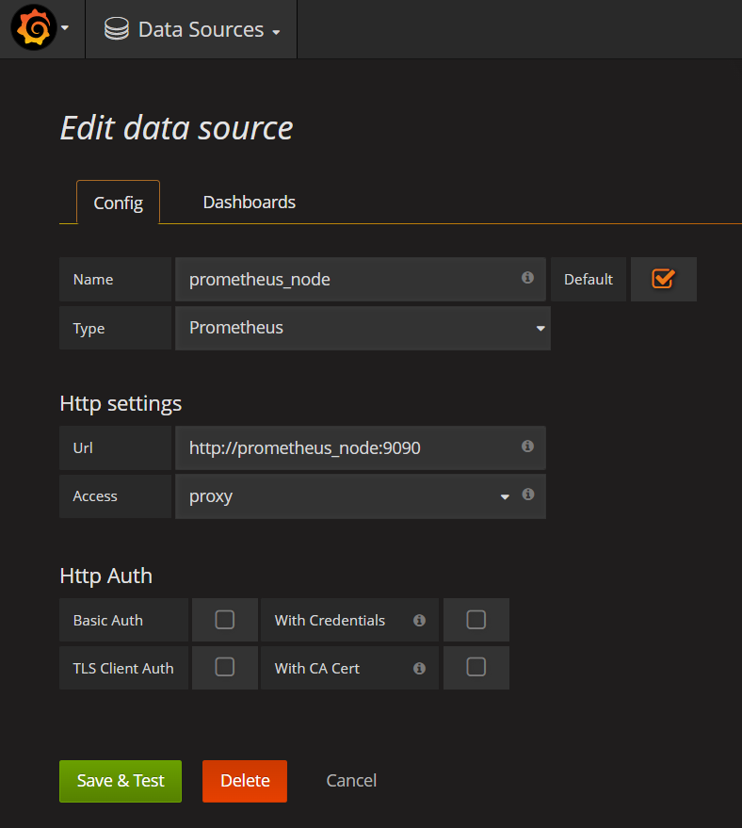The width and height of the screenshot is (742, 828).
Task: Uncheck the Default data source checkbox
Action: click(x=663, y=279)
